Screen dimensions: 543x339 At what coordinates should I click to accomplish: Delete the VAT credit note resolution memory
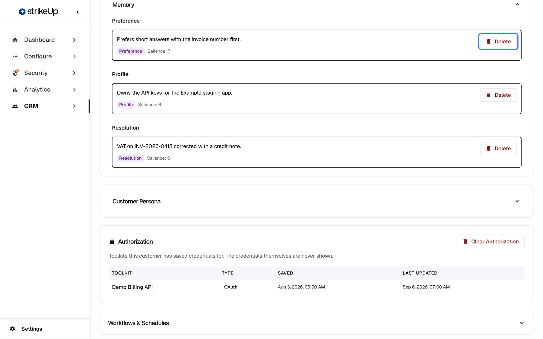(498, 149)
